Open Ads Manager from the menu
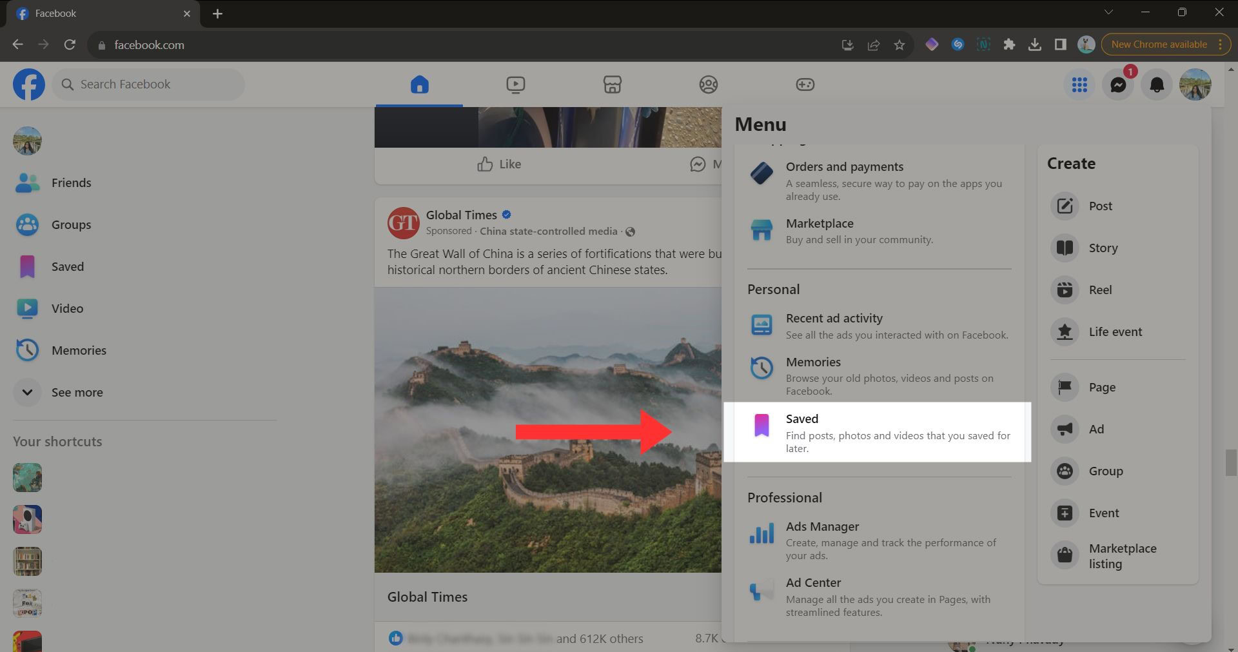 822,527
